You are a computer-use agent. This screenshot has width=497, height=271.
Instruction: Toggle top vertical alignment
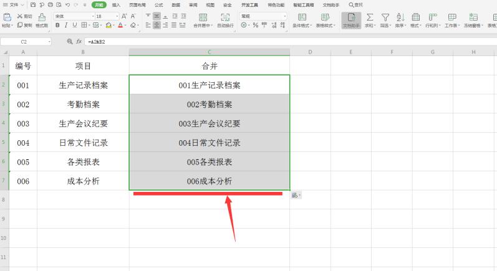click(148, 16)
